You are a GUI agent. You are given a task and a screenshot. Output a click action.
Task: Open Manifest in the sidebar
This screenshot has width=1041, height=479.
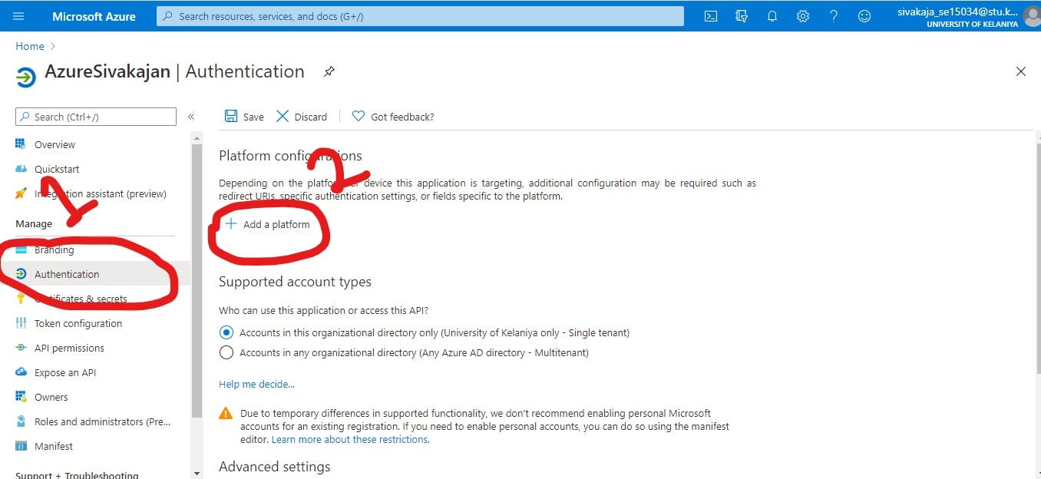(x=54, y=446)
